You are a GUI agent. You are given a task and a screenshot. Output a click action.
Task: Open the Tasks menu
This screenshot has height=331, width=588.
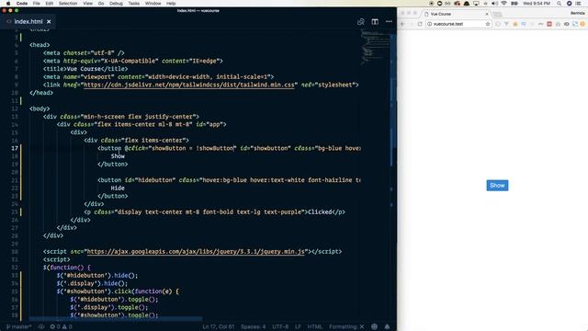pos(134,4)
